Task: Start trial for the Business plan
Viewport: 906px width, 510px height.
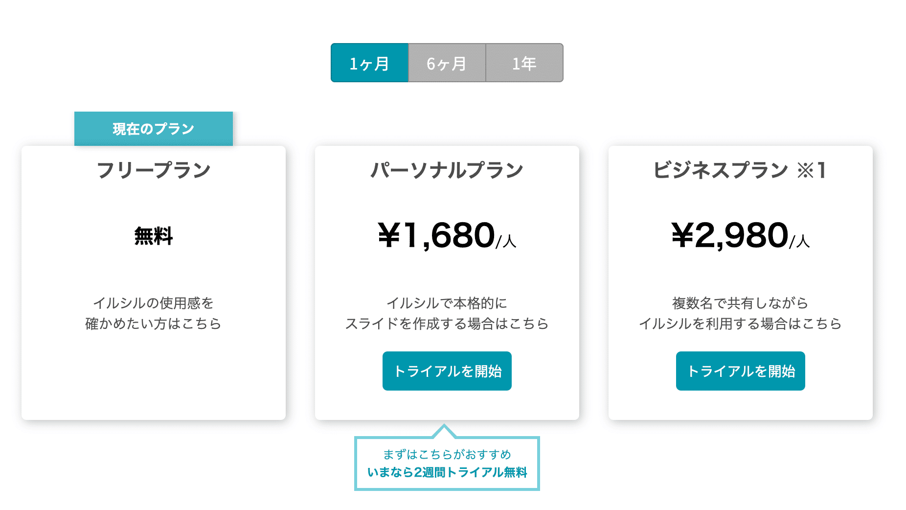Action: (741, 371)
